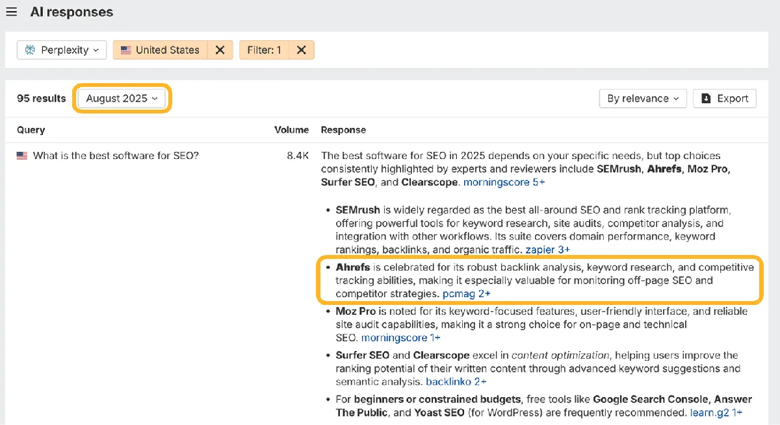This screenshot has height=425, width=780.
Task: Open the learn.g2 1+ source link
Action: click(716, 413)
